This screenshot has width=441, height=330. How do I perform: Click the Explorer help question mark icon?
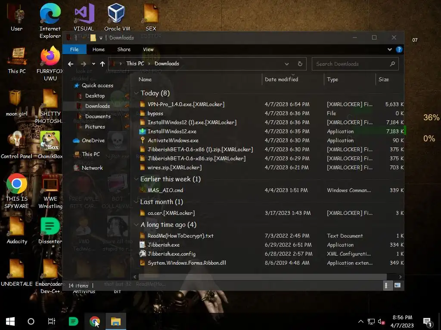click(399, 49)
